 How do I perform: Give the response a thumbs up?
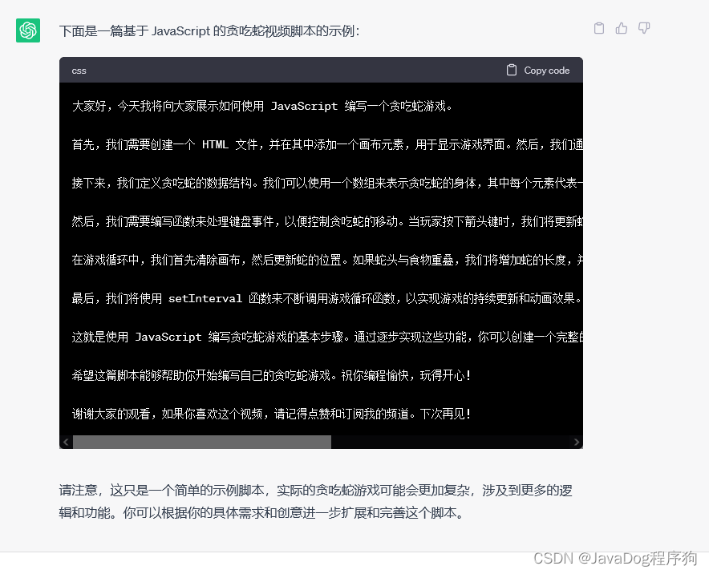pos(622,28)
